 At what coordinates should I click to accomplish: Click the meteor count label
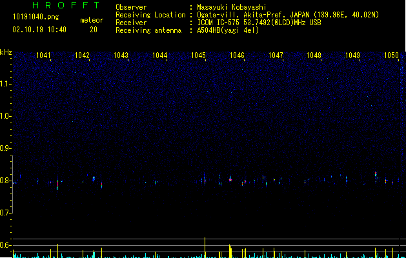point(92,20)
